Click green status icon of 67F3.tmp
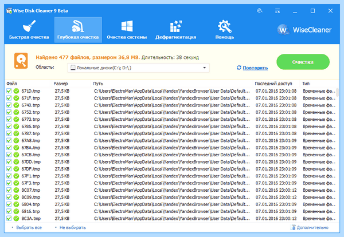This screenshot has height=237, width=344. tap(16, 183)
